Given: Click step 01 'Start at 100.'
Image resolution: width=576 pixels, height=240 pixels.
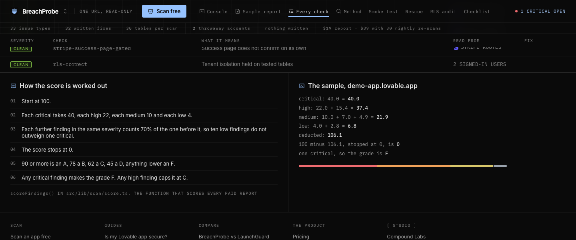Looking at the screenshot, I should point(36,102).
